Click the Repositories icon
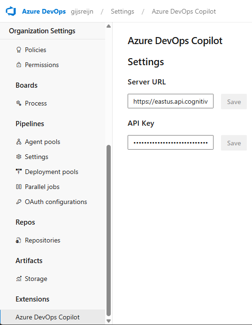This screenshot has width=252, height=325. [x=18, y=240]
